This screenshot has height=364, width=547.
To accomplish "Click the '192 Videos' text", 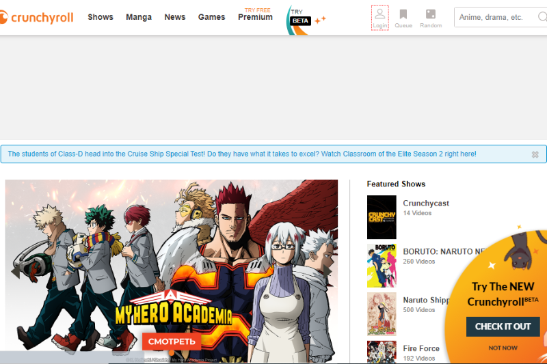I will (419, 358).
